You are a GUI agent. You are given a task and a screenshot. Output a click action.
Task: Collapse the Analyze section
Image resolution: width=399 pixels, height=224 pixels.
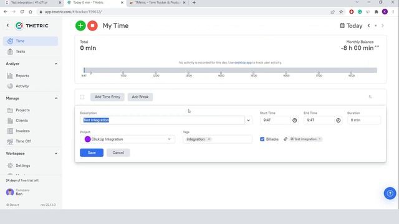pos(56,63)
